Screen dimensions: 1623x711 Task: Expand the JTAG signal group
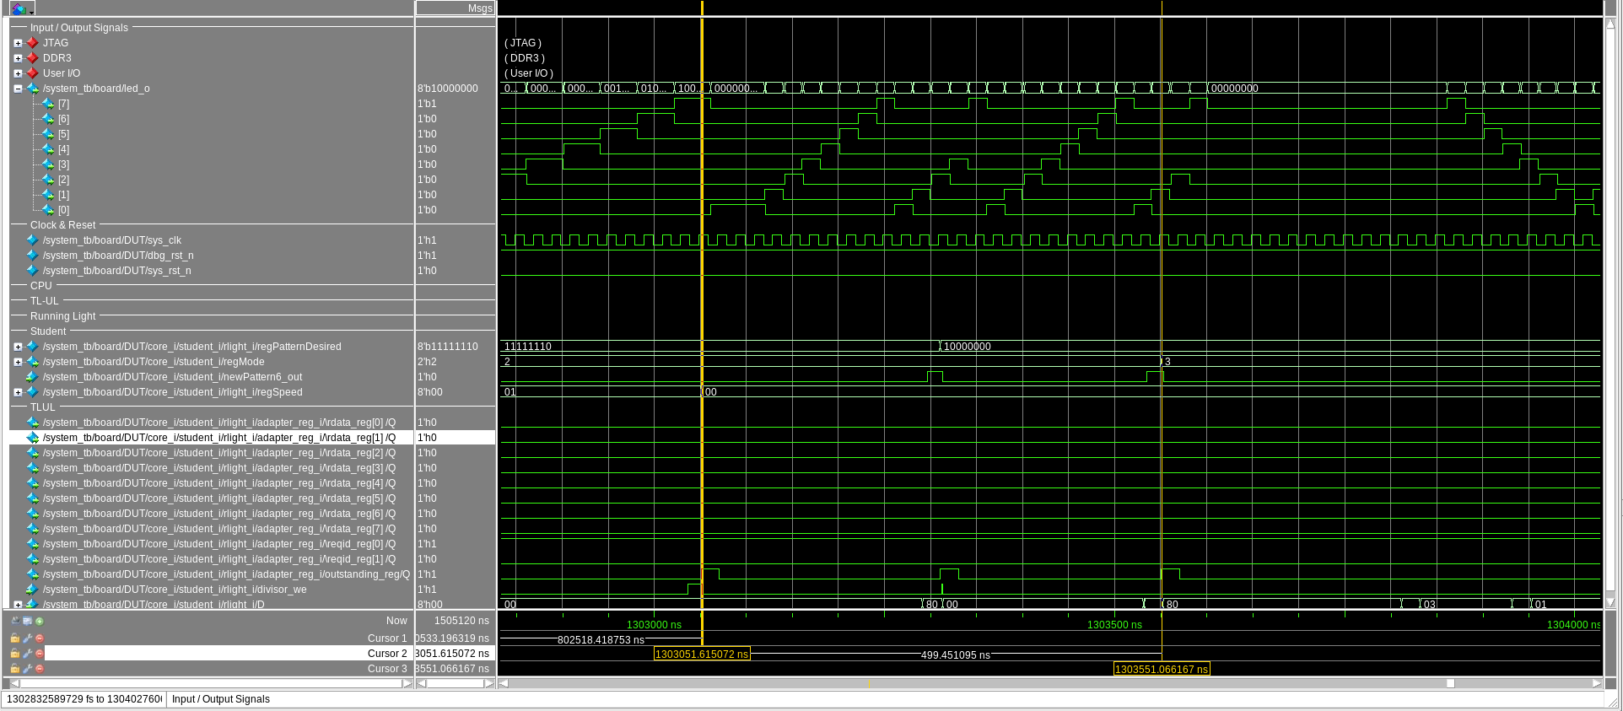(18, 43)
